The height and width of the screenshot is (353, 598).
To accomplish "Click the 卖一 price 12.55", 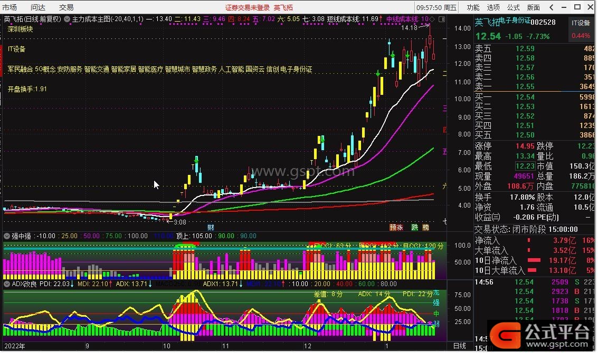I will click(525, 87).
